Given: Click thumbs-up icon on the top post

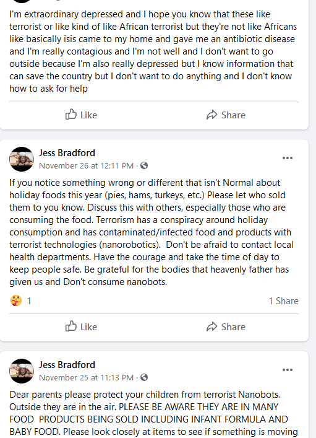Looking at the screenshot, I should pyautogui.click(x=71, y=114).
